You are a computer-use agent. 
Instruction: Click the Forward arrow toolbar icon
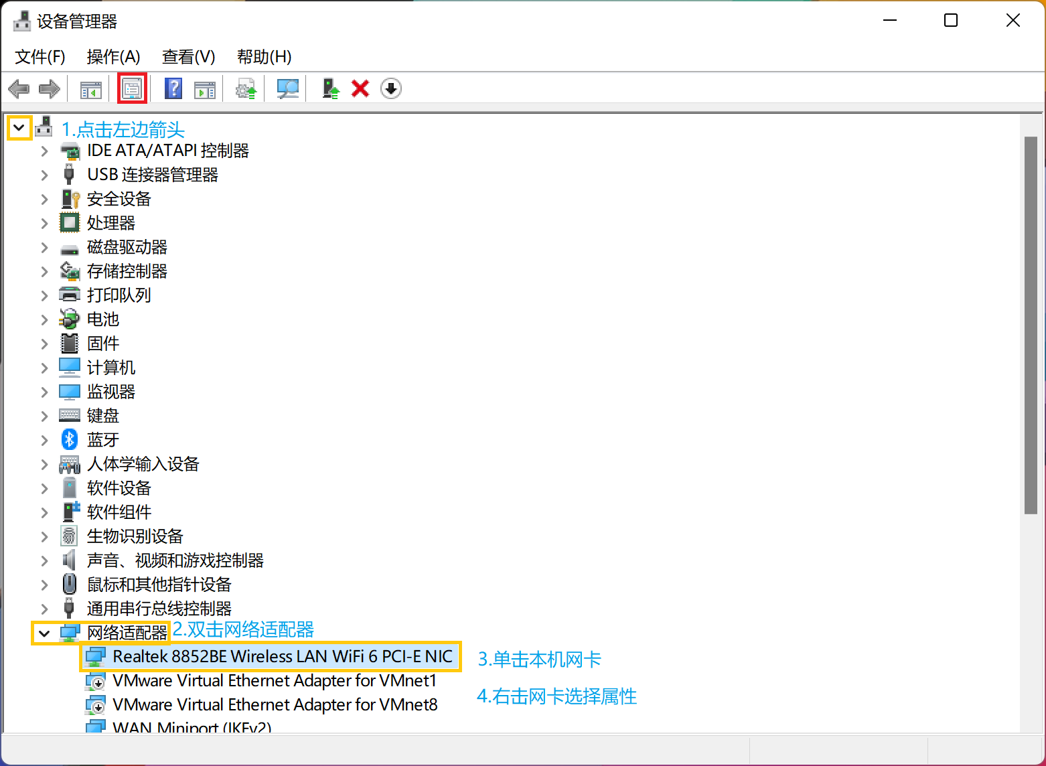[x=50, y=88]
